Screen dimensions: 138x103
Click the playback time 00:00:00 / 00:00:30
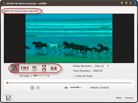[100, 88]
